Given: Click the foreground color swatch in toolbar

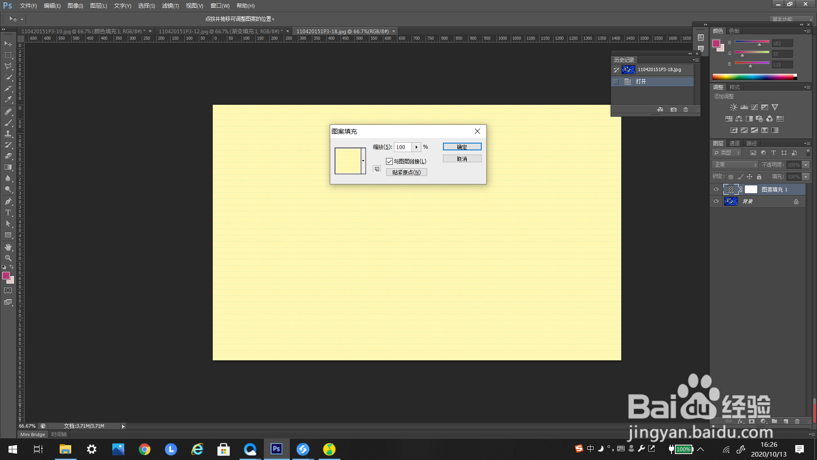Looking at the screenshot, I should pyautogui.click(x=6, y=276).
